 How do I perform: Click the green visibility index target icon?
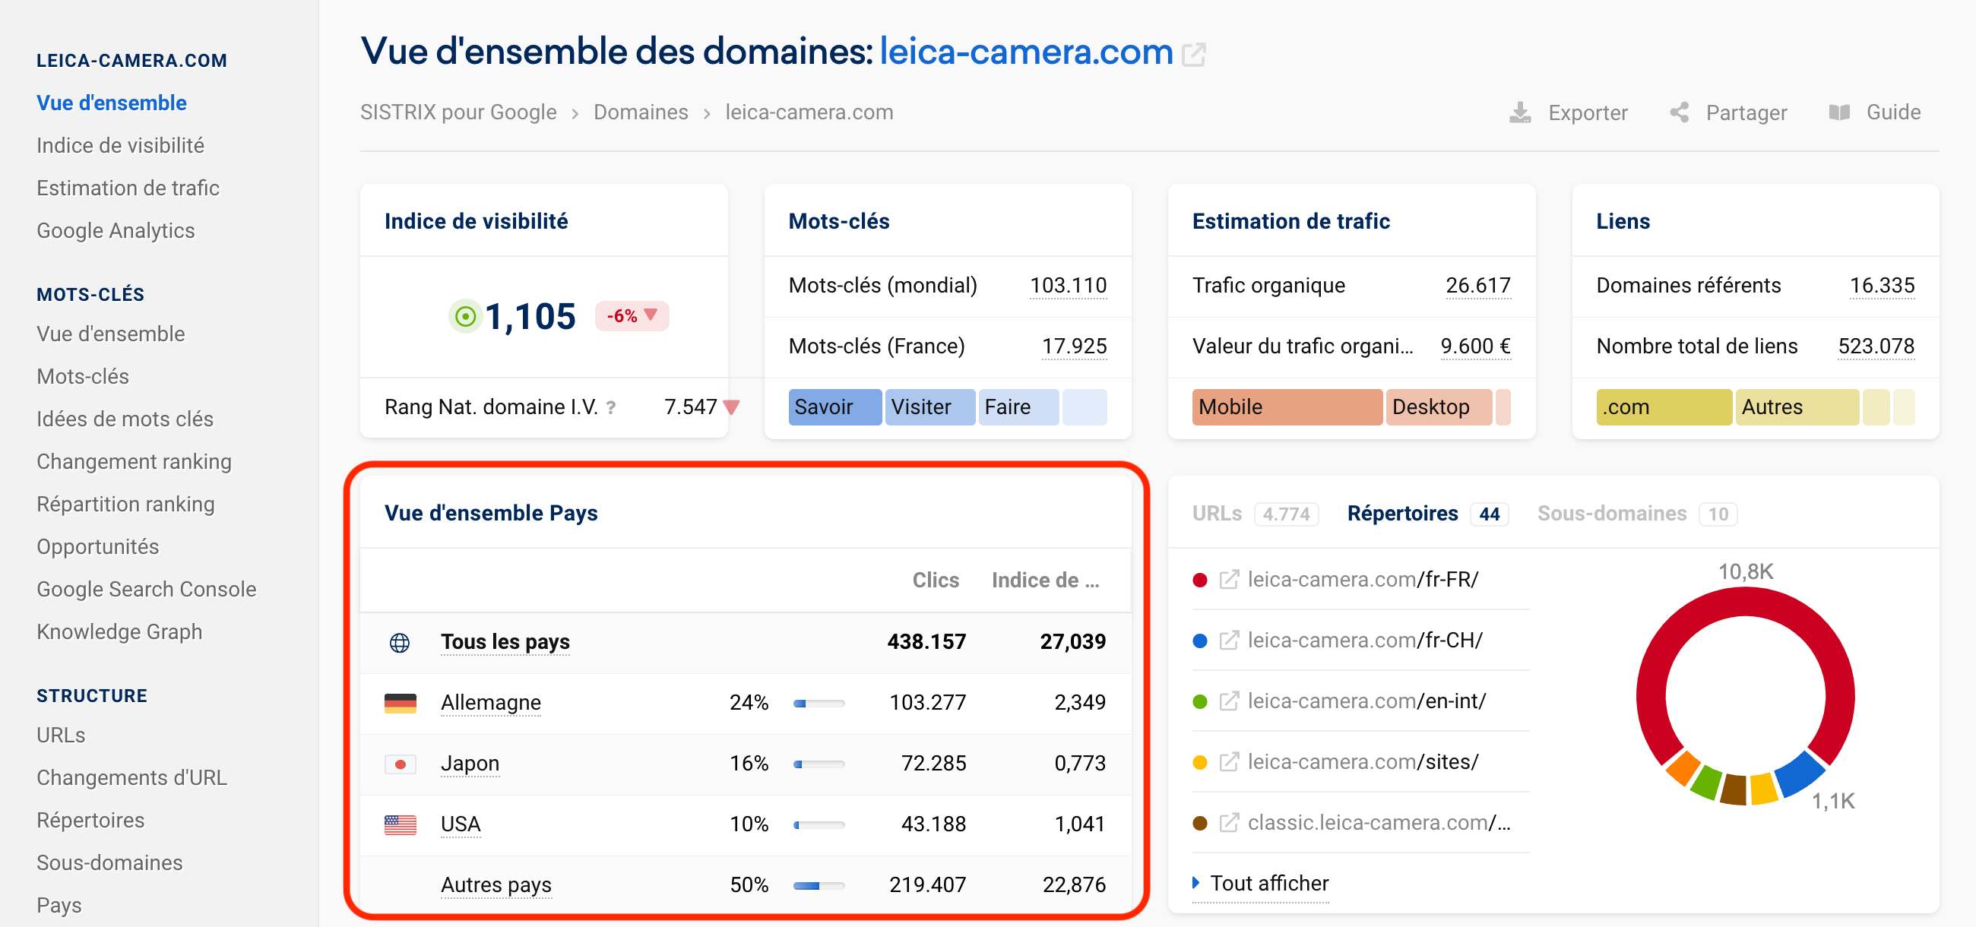coord(465,316)
